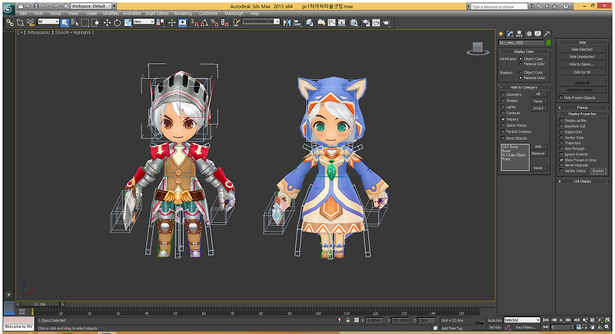The height and width of the screenshot is (334, 615).
Task: Open the Utilities command panel hammer icon
Action: tap(547, 34)
